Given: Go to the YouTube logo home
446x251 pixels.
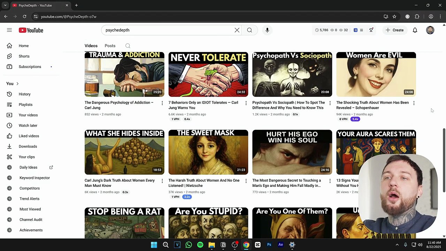Looking at the screenshot, I should click(x=31, y=30).
